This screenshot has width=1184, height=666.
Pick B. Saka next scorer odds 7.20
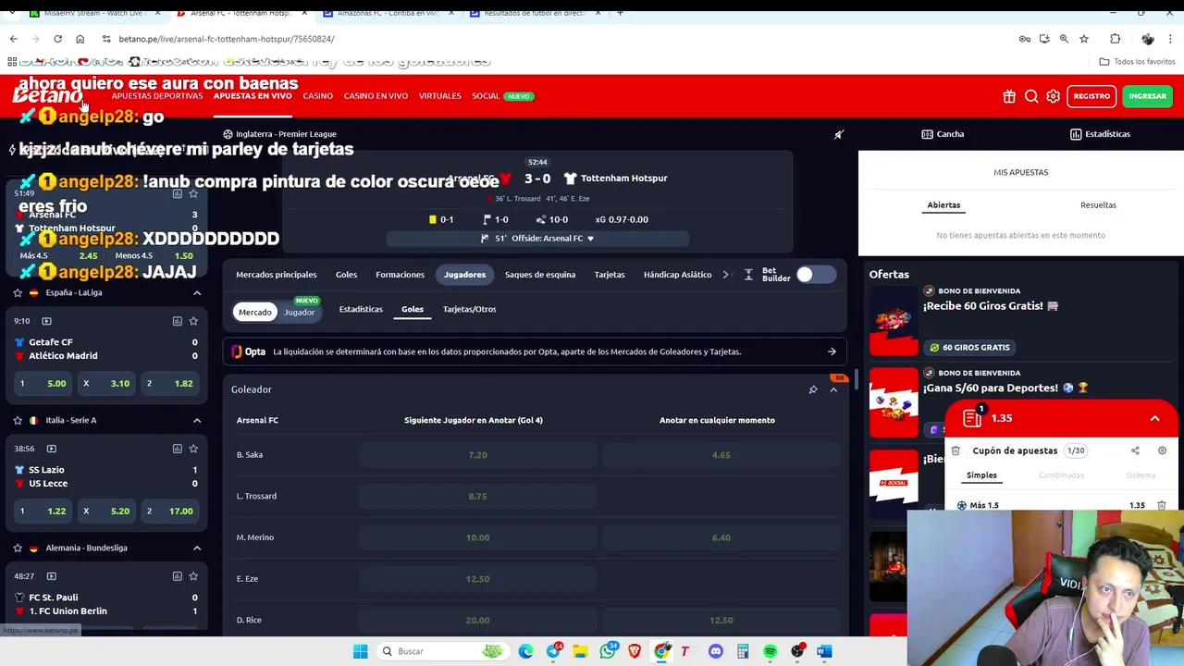point(477,455)
